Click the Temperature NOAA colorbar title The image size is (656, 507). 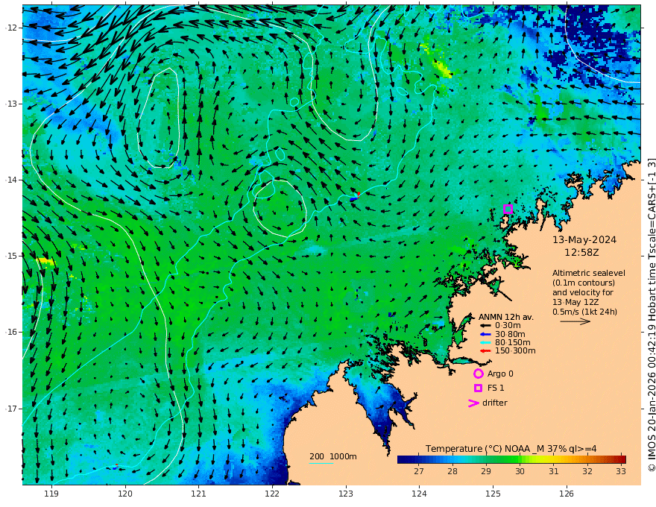tap(511, 449)
